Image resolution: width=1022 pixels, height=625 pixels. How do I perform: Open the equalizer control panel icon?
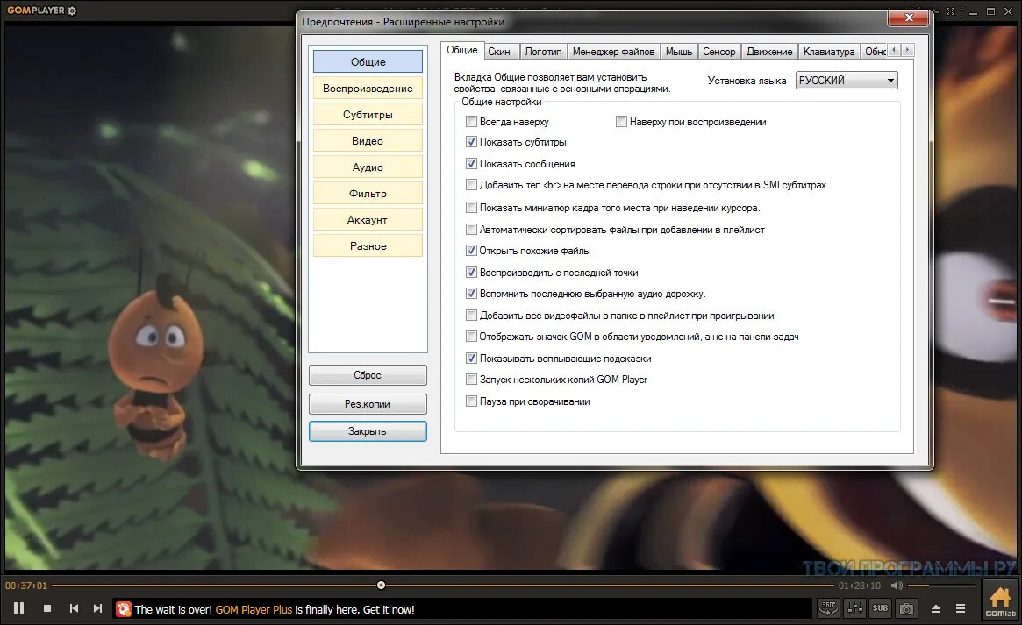pos(854,608)
